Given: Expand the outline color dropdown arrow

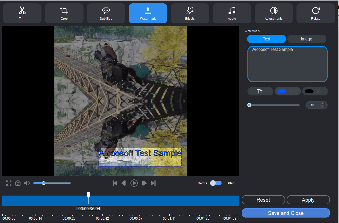Looking at the screenshot, I should tap(323, 91).
